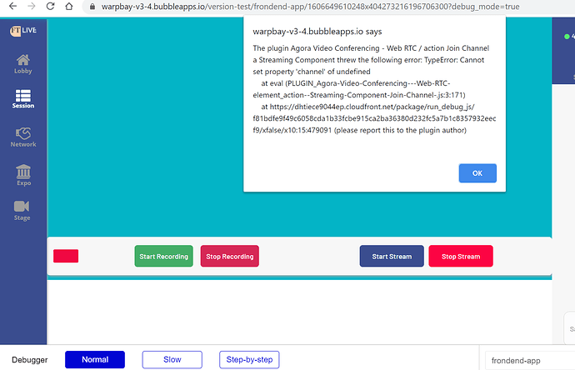Set debugger to Normal speed

pos(95,359)
